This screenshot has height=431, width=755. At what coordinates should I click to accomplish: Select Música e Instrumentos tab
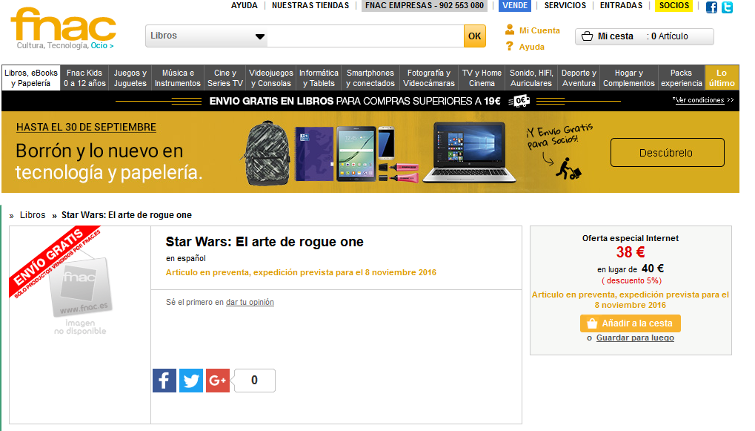pyautogui.click(x=178, y=78)
